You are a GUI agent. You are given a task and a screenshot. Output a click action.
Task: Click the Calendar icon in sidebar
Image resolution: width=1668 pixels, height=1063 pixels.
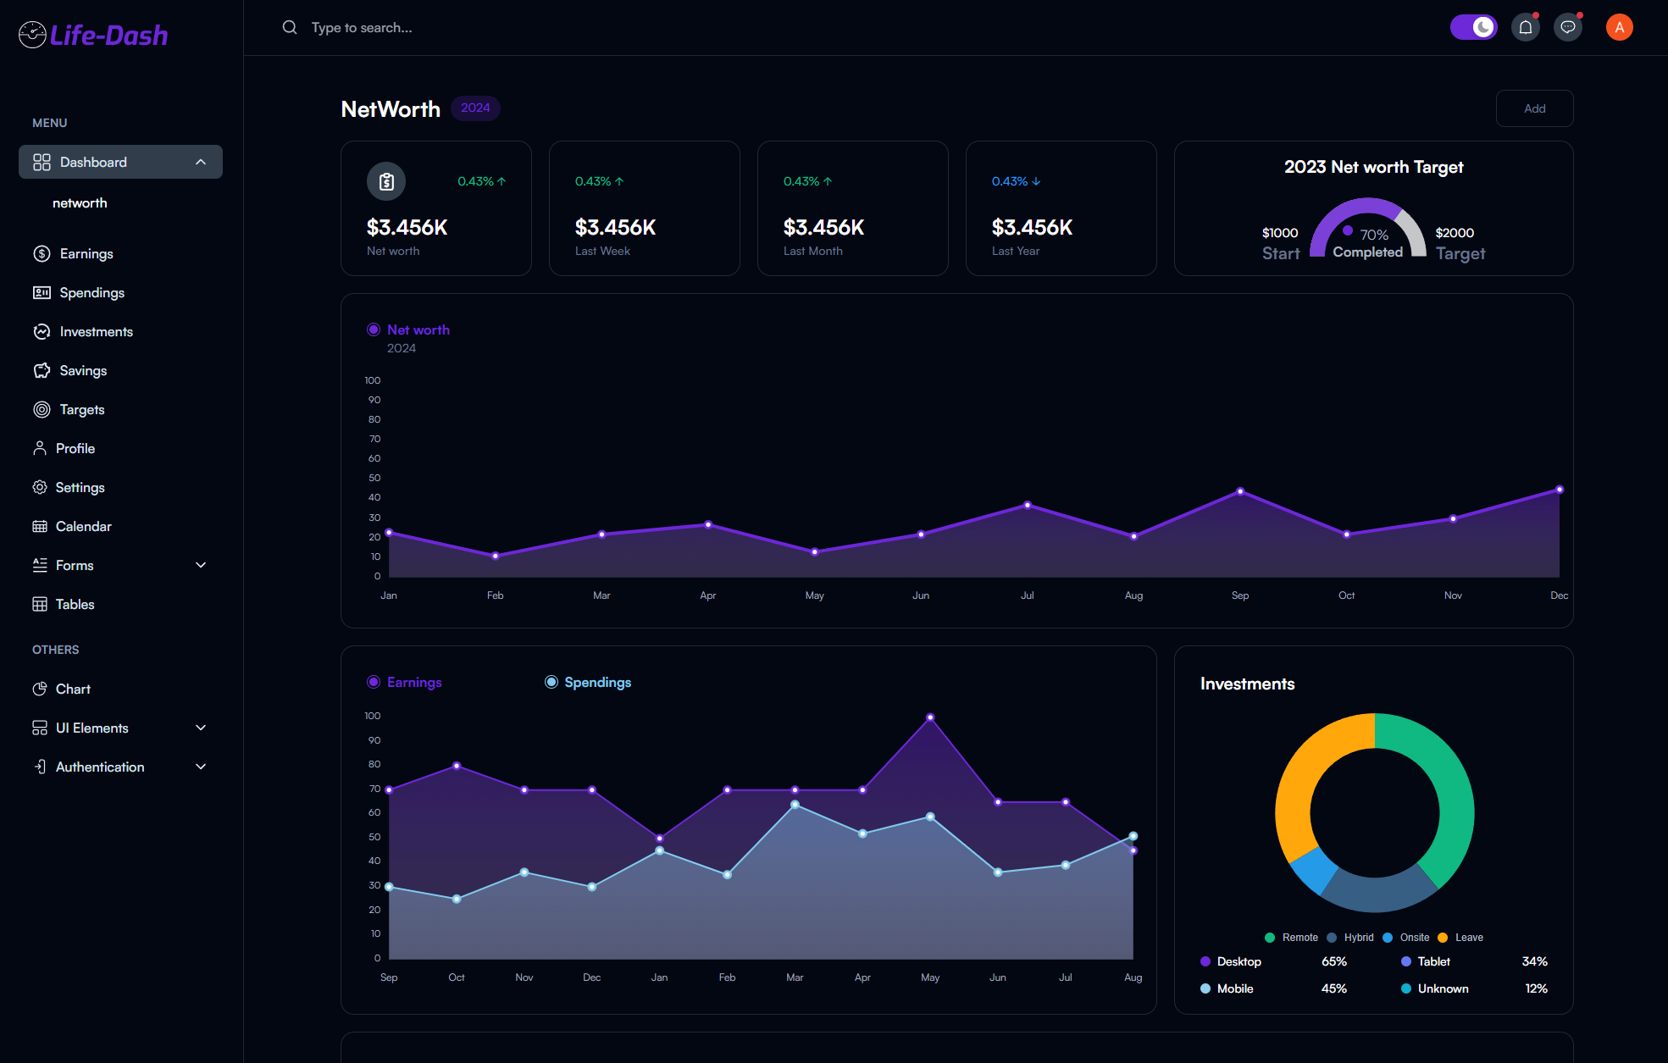click(40, 526)
